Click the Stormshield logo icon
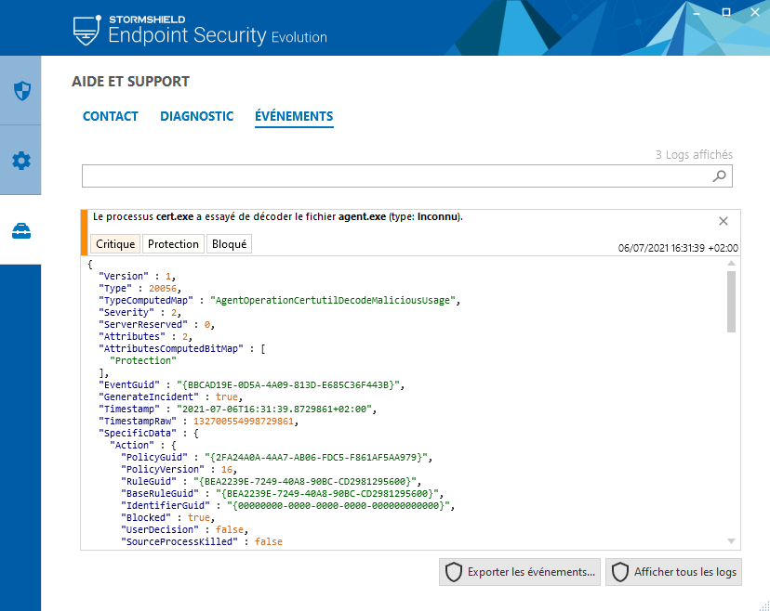The image size is (770, 611). pyautogui.click(x=86, y=31)
